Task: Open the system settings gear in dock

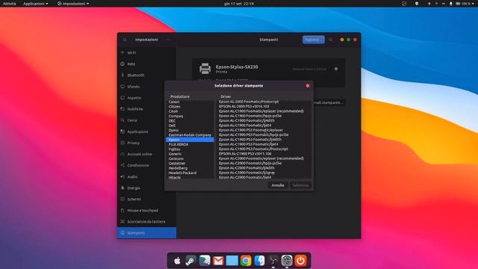Action: click(x=287, y=261)
